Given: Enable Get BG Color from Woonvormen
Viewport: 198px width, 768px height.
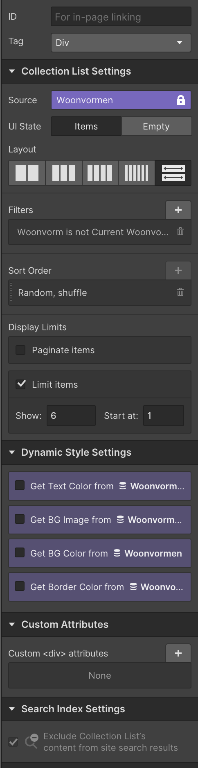Looking at the screenshot, I should (20, 553).
